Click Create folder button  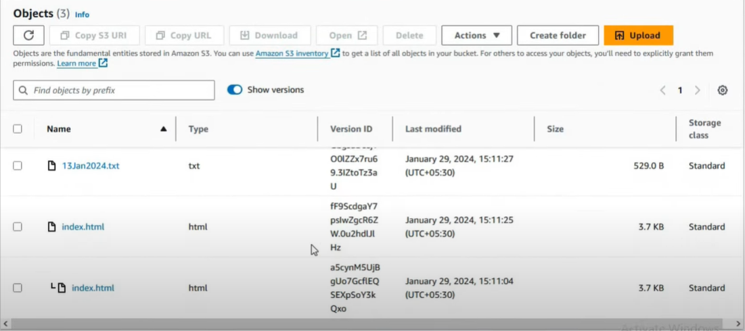[x=558, y=36]
